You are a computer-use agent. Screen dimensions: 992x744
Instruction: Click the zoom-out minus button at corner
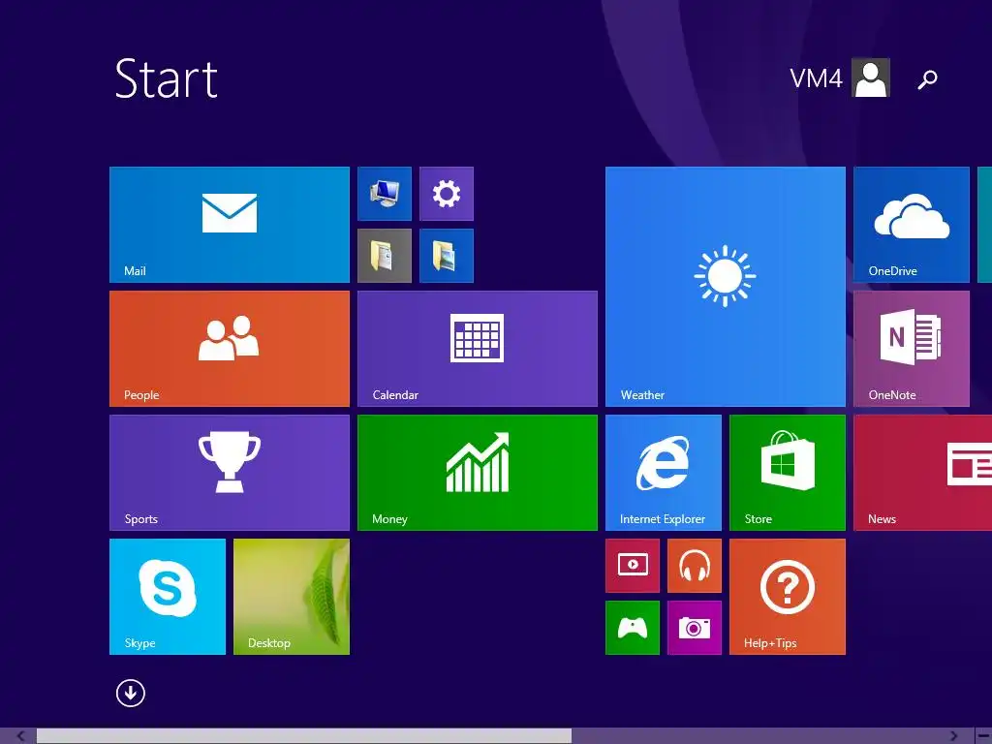[982, 736]
